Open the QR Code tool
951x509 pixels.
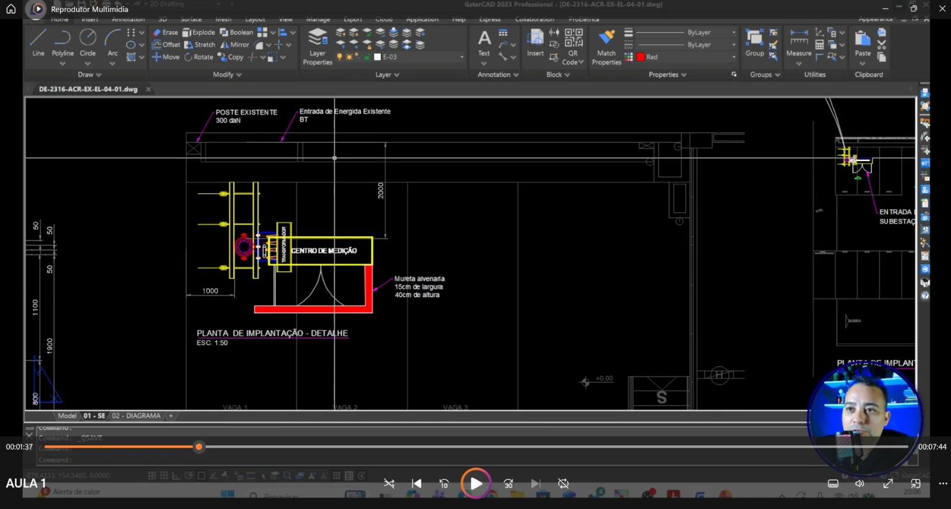[573, 46]
